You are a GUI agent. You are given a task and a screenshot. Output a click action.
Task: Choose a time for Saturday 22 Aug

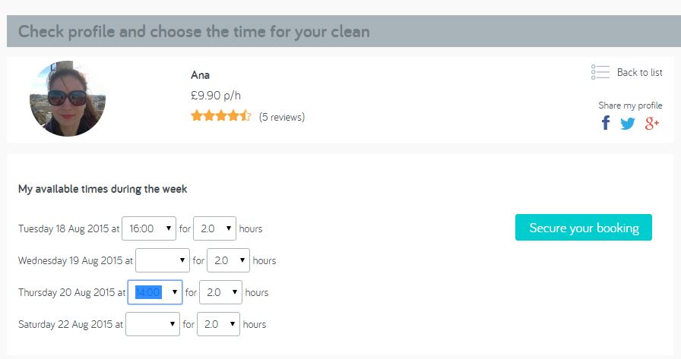(x=153, y=324)
